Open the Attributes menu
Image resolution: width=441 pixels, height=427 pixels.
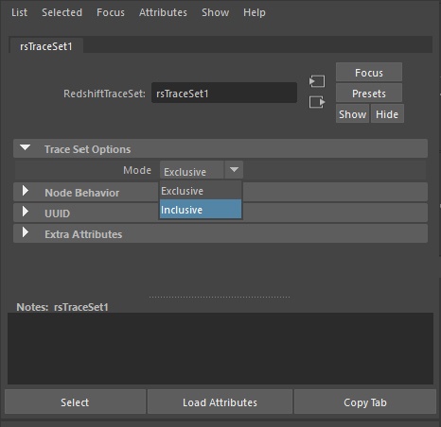pyautogui.click(x=163, y=12)
